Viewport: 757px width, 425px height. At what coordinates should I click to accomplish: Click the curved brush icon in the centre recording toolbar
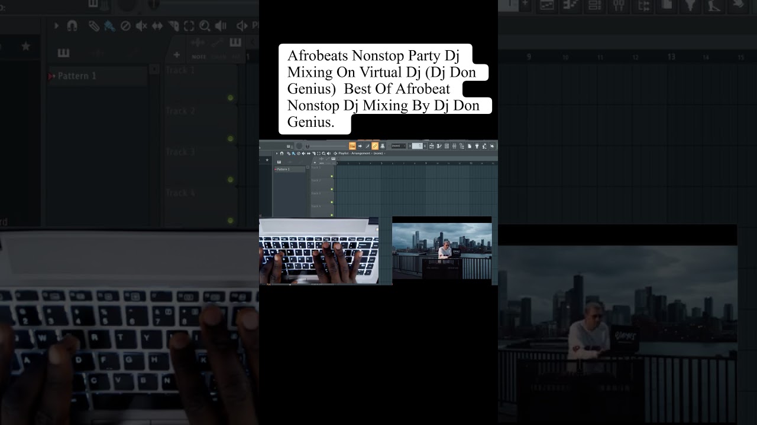coord(367,146)
